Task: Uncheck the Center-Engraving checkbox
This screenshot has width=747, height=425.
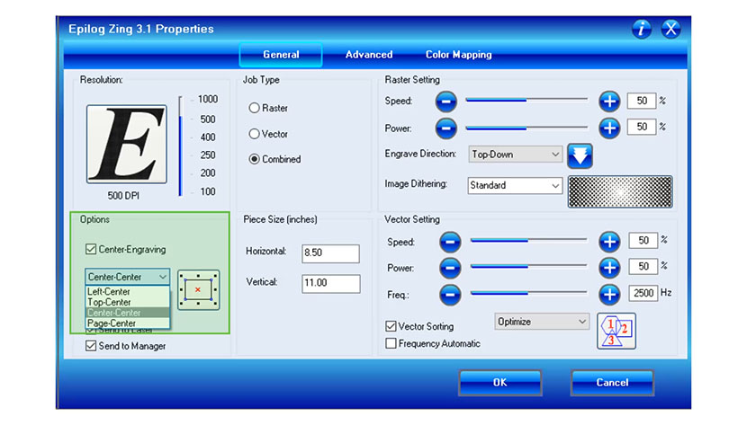Action: click(90, 249)
